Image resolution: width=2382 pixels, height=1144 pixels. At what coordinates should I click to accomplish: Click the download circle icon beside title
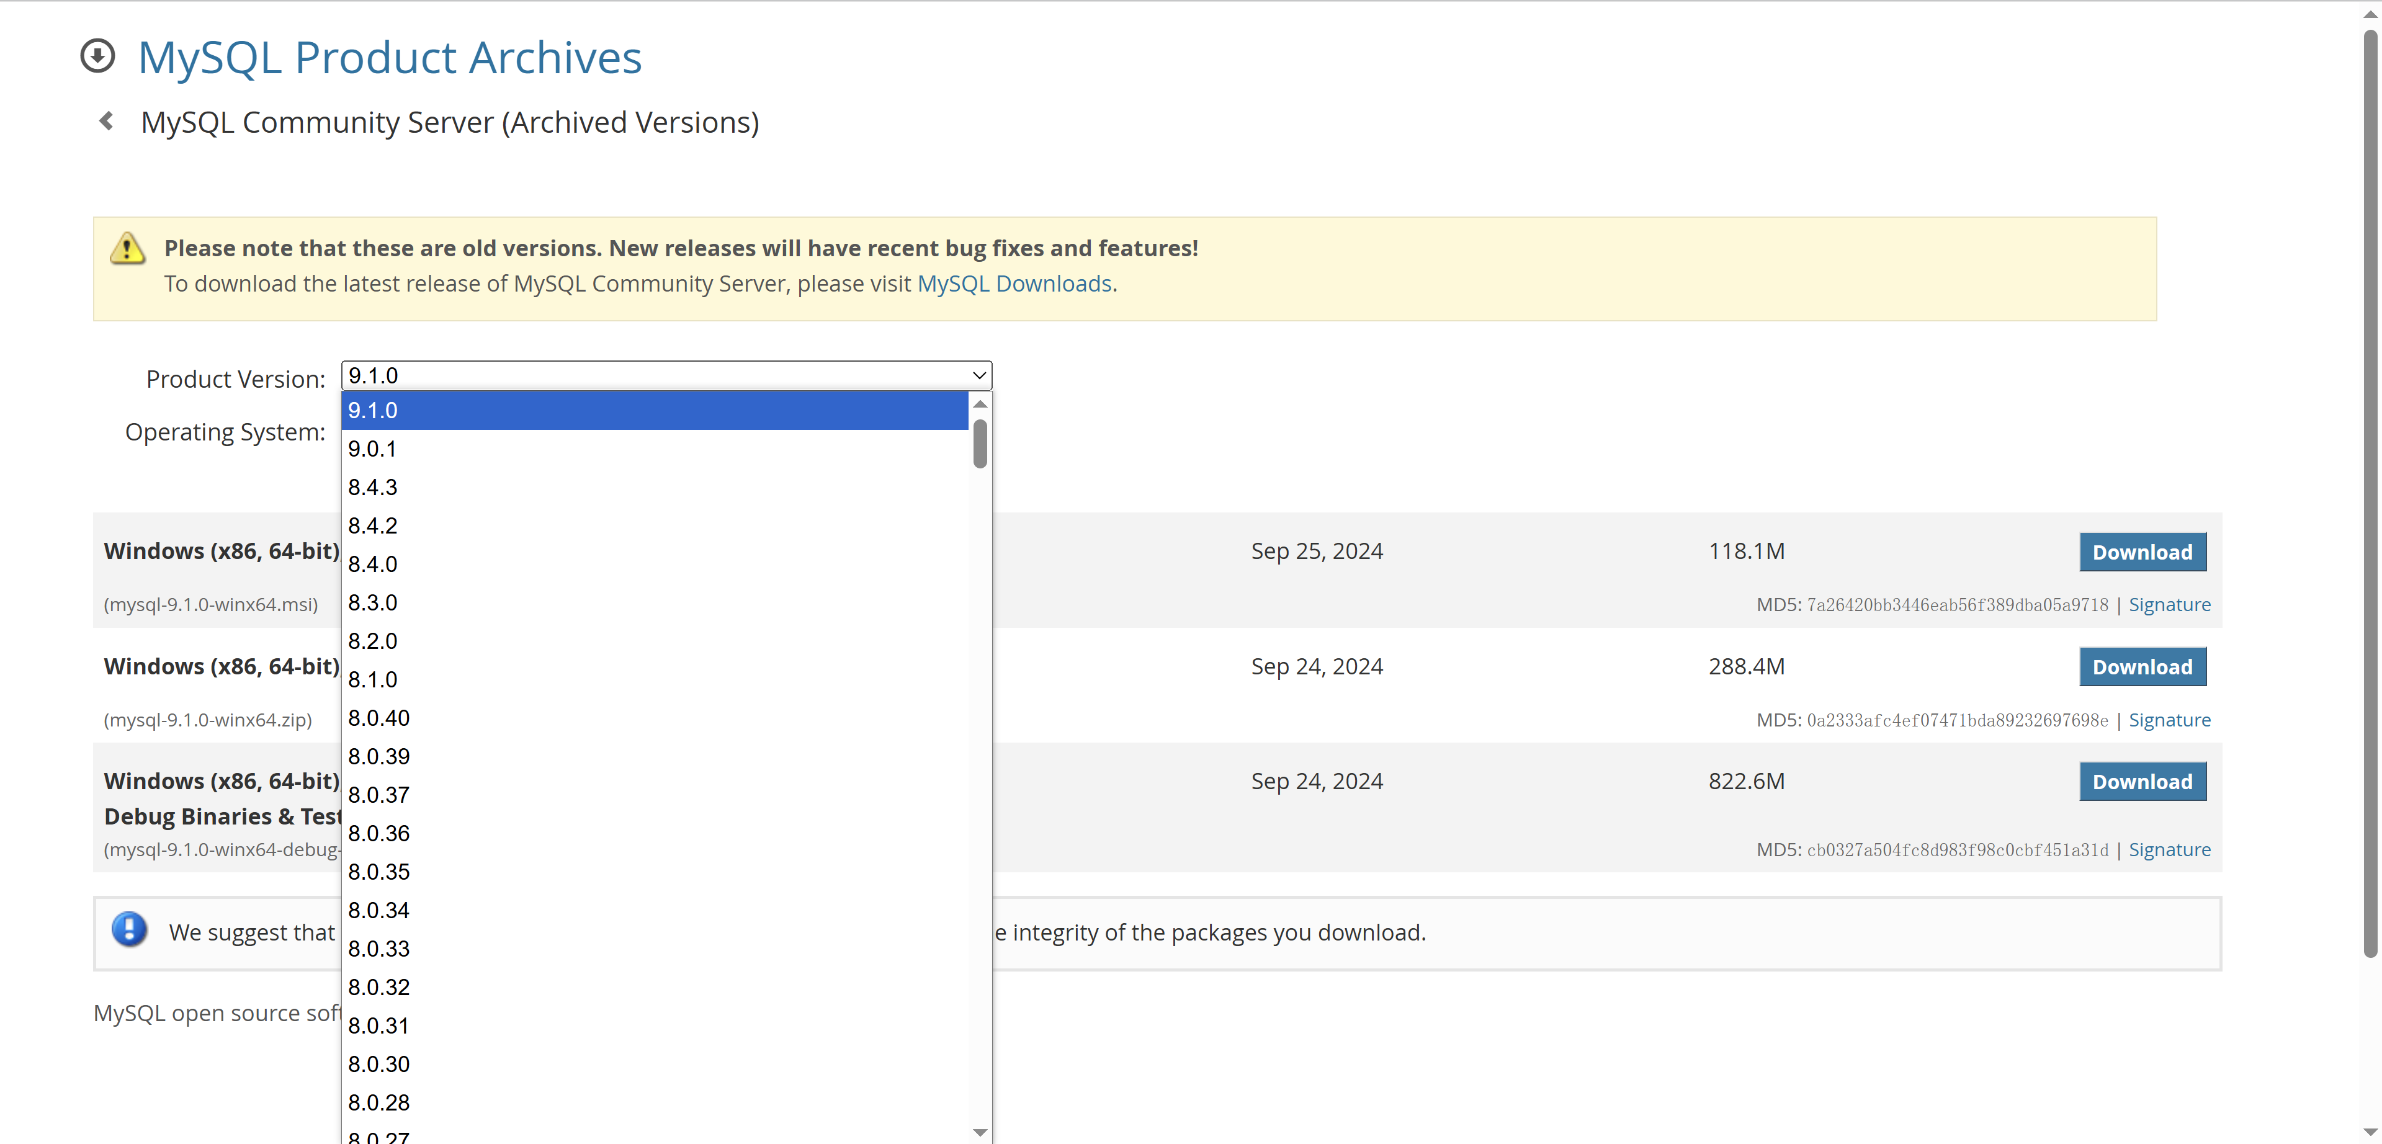97,56
